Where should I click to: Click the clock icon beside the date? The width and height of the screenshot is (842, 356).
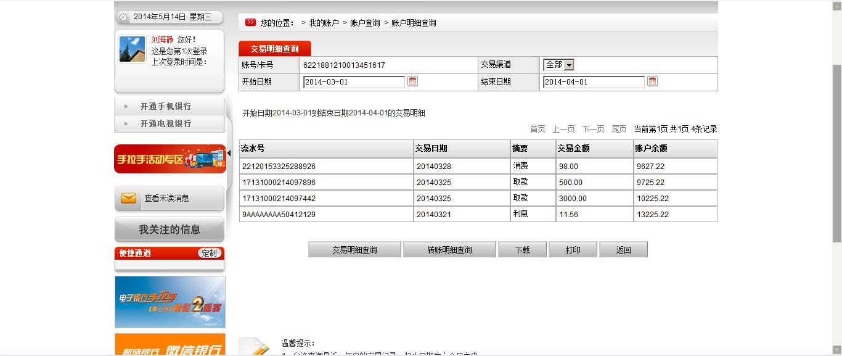click(123, 17)
